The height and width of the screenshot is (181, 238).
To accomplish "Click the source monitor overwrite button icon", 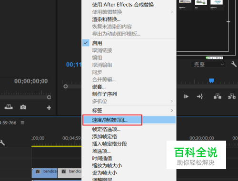I will pos(9,107).
